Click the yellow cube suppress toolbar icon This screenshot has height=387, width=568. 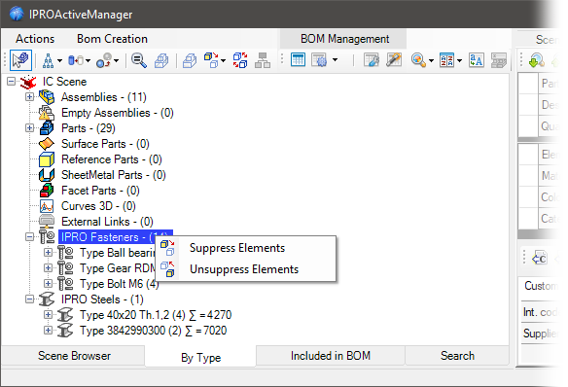[211, 60]
